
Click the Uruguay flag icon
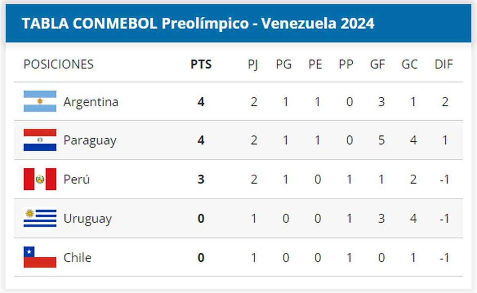(40, 218)
